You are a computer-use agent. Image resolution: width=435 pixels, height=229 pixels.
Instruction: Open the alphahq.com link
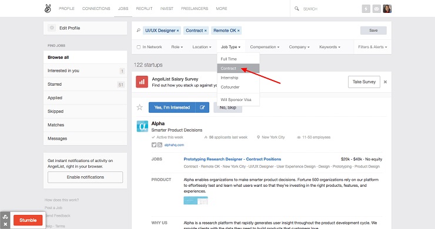tap(174, 144)
